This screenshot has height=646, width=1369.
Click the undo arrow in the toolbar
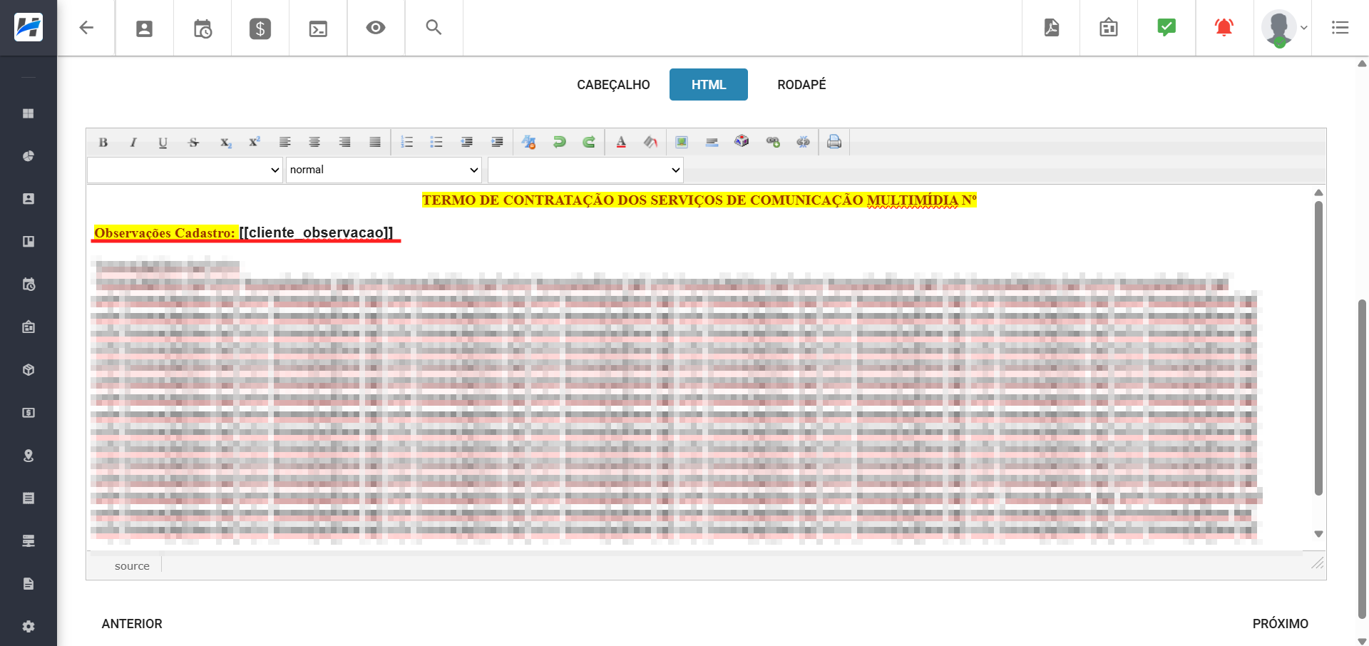(559, 143)
